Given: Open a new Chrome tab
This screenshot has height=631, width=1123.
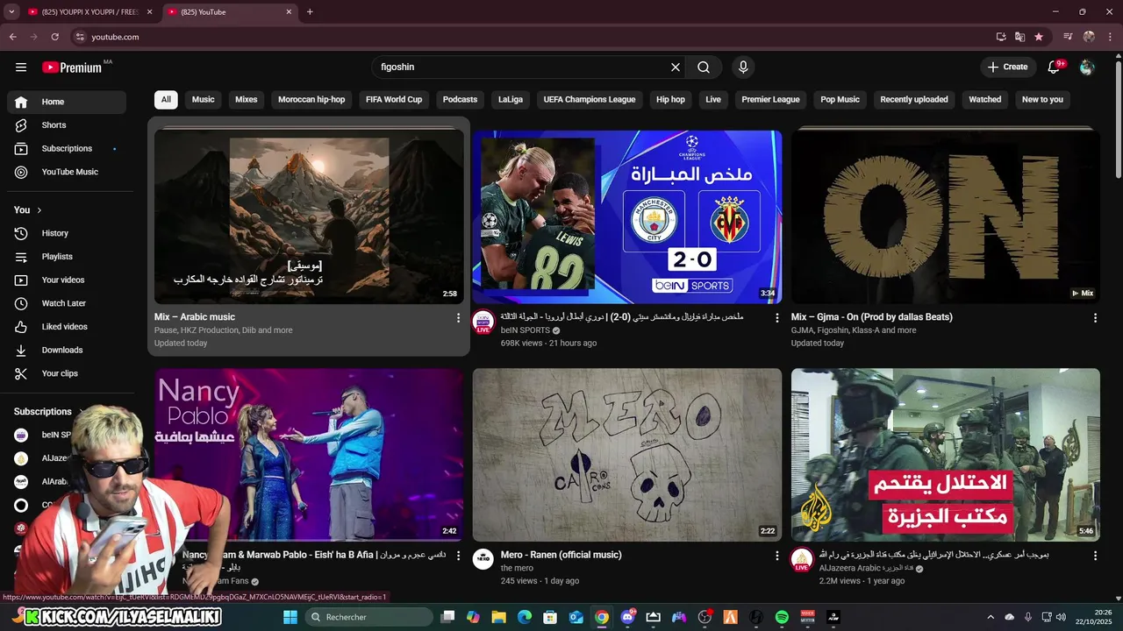Looking at the screenshot, I should point(310,11).
